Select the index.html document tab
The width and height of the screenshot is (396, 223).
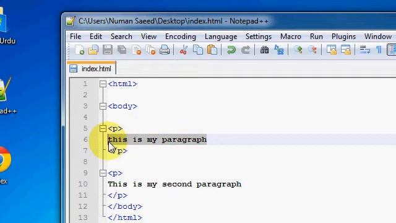92,69
